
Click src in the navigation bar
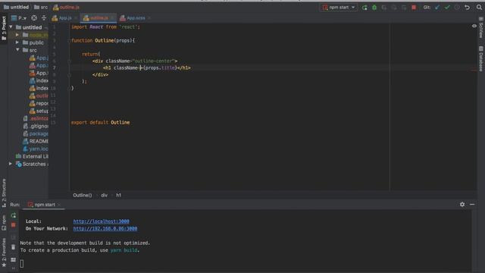pyautogui.click(x=41, y=7)
